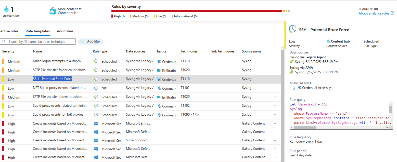Open About analytics rules link

(374, 13)
